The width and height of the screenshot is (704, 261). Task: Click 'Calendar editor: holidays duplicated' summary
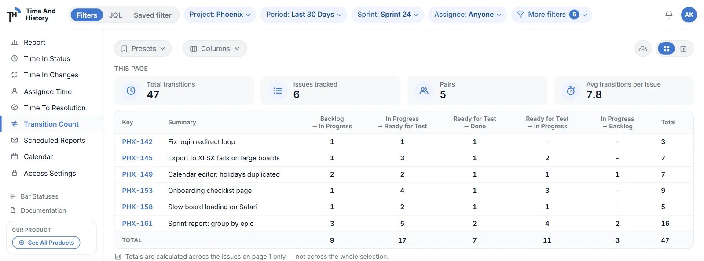click(x=224, y=174)
